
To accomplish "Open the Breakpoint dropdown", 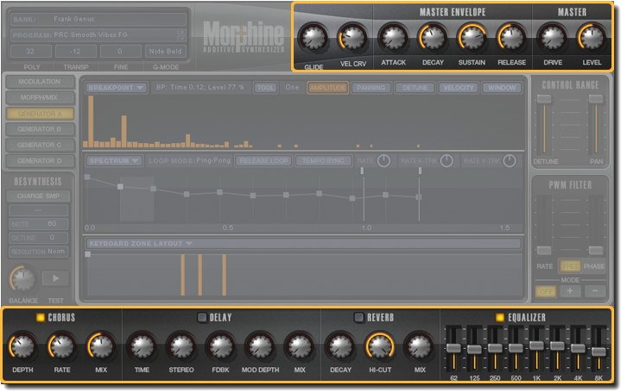I will pyautogui.click(x=117, y=88).
